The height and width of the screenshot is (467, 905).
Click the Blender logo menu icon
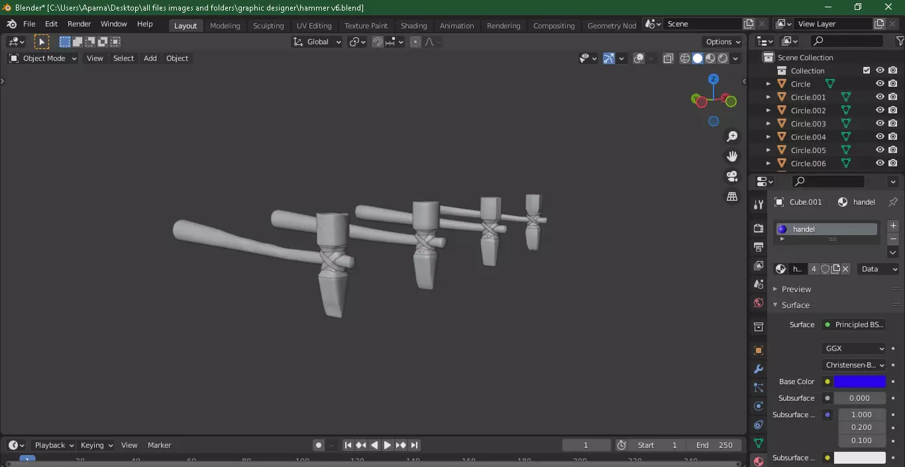click(x=11, y=24)
